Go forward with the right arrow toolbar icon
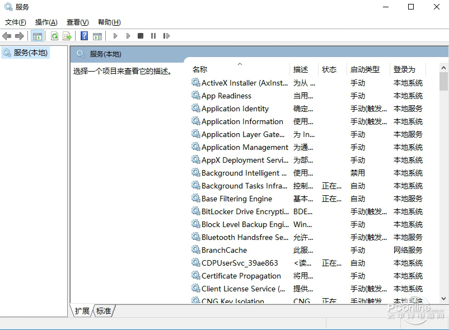Viewport: 449px width, 330px height. click(x=20, y=36)
